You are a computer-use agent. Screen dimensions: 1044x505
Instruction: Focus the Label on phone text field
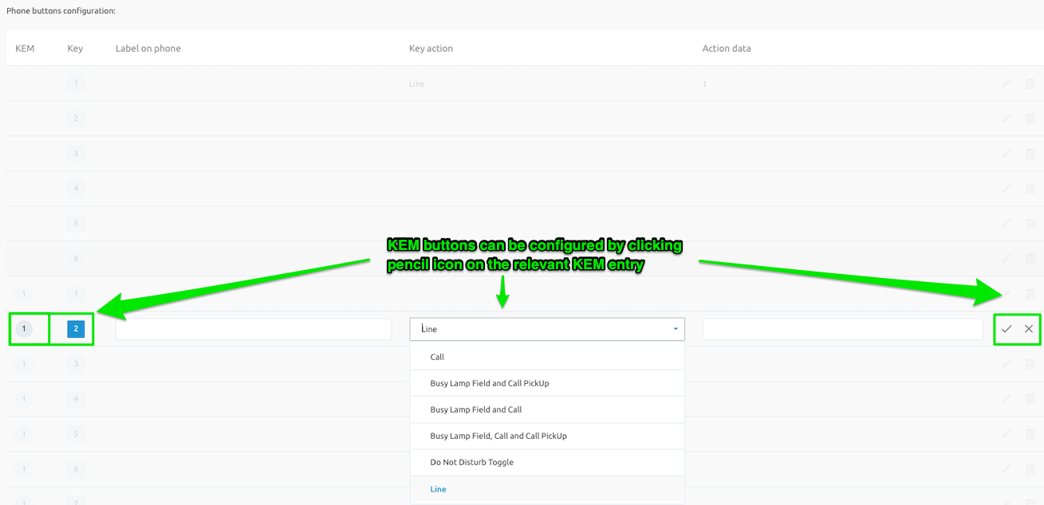(254, 329)
